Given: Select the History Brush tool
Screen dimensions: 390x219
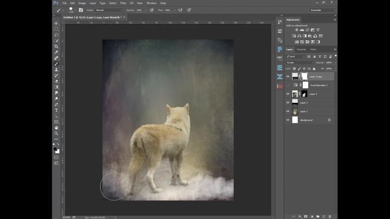Looking at the screenshot, I should (x=56, y=75).
